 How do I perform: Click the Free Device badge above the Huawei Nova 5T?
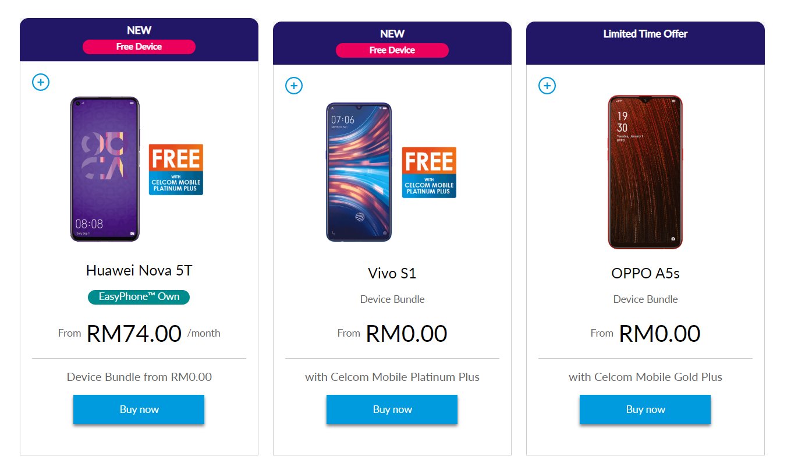point(139,47)
